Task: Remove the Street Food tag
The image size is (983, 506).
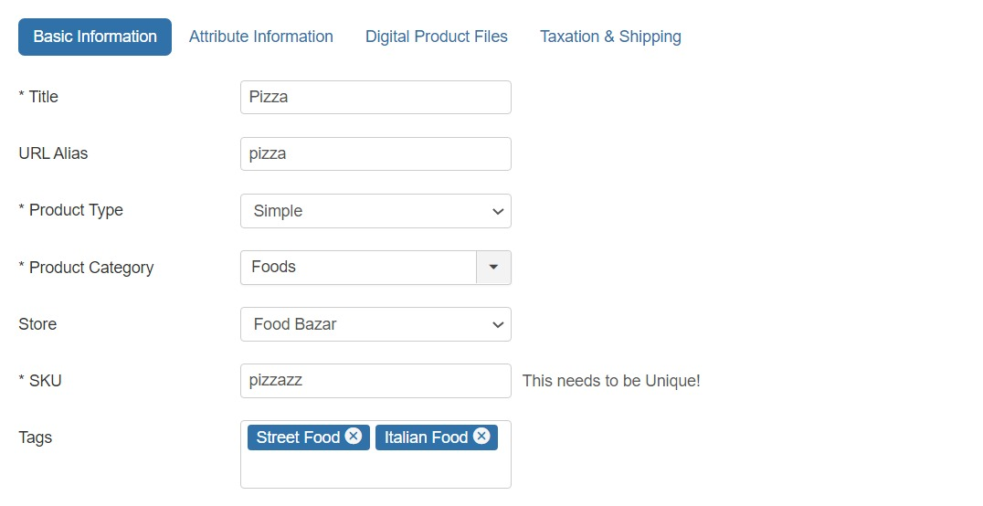Action: (354, 437)
